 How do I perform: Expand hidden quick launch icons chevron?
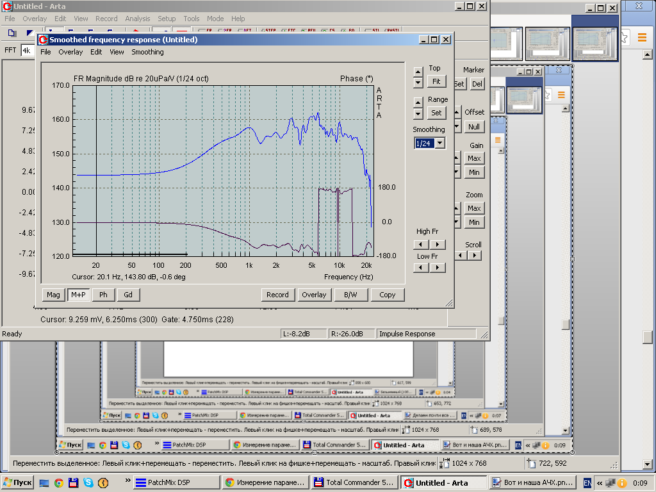128,480
